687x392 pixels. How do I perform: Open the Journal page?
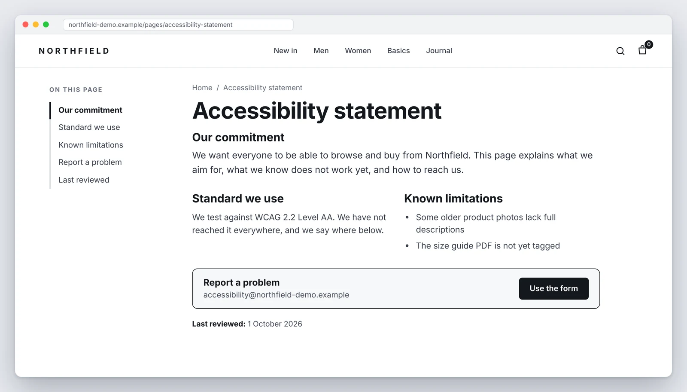click(439, 51)
